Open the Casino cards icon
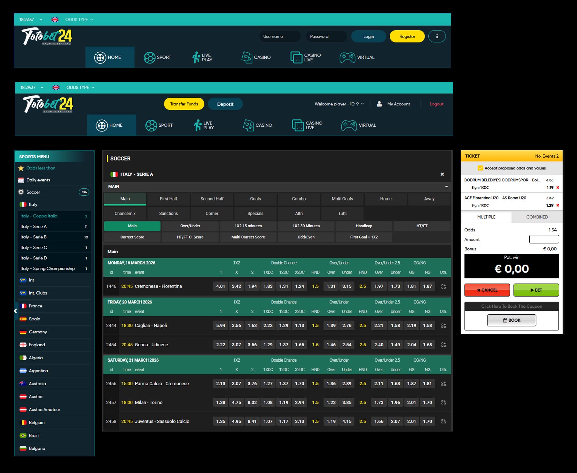This screenshot has height=473, width=577. [x=246, y=57]
